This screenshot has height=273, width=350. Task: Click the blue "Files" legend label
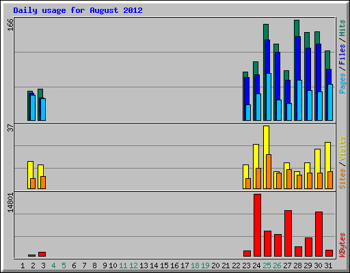(x=342, y=55)
